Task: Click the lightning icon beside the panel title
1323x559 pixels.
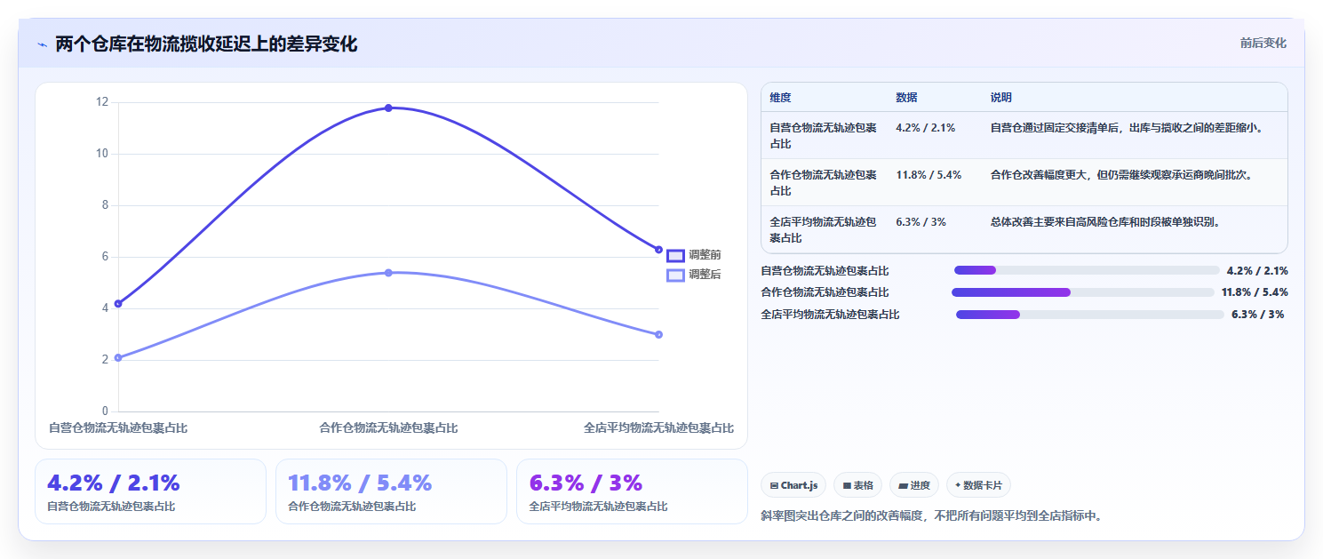Action: (x=42, y=44)
